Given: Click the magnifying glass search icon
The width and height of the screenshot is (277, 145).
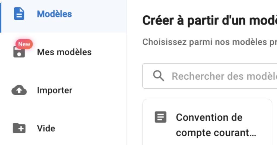Looking at the screenshot, I should [159, 76].
